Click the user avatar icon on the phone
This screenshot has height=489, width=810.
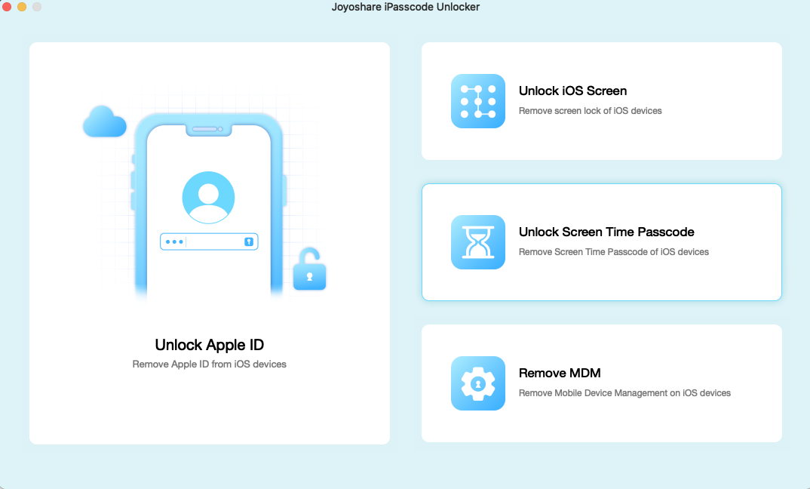[209, 198]
